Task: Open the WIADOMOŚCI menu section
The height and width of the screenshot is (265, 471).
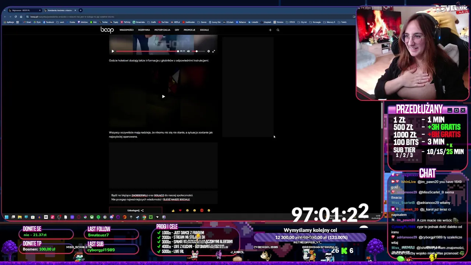Action: point(127,30)
